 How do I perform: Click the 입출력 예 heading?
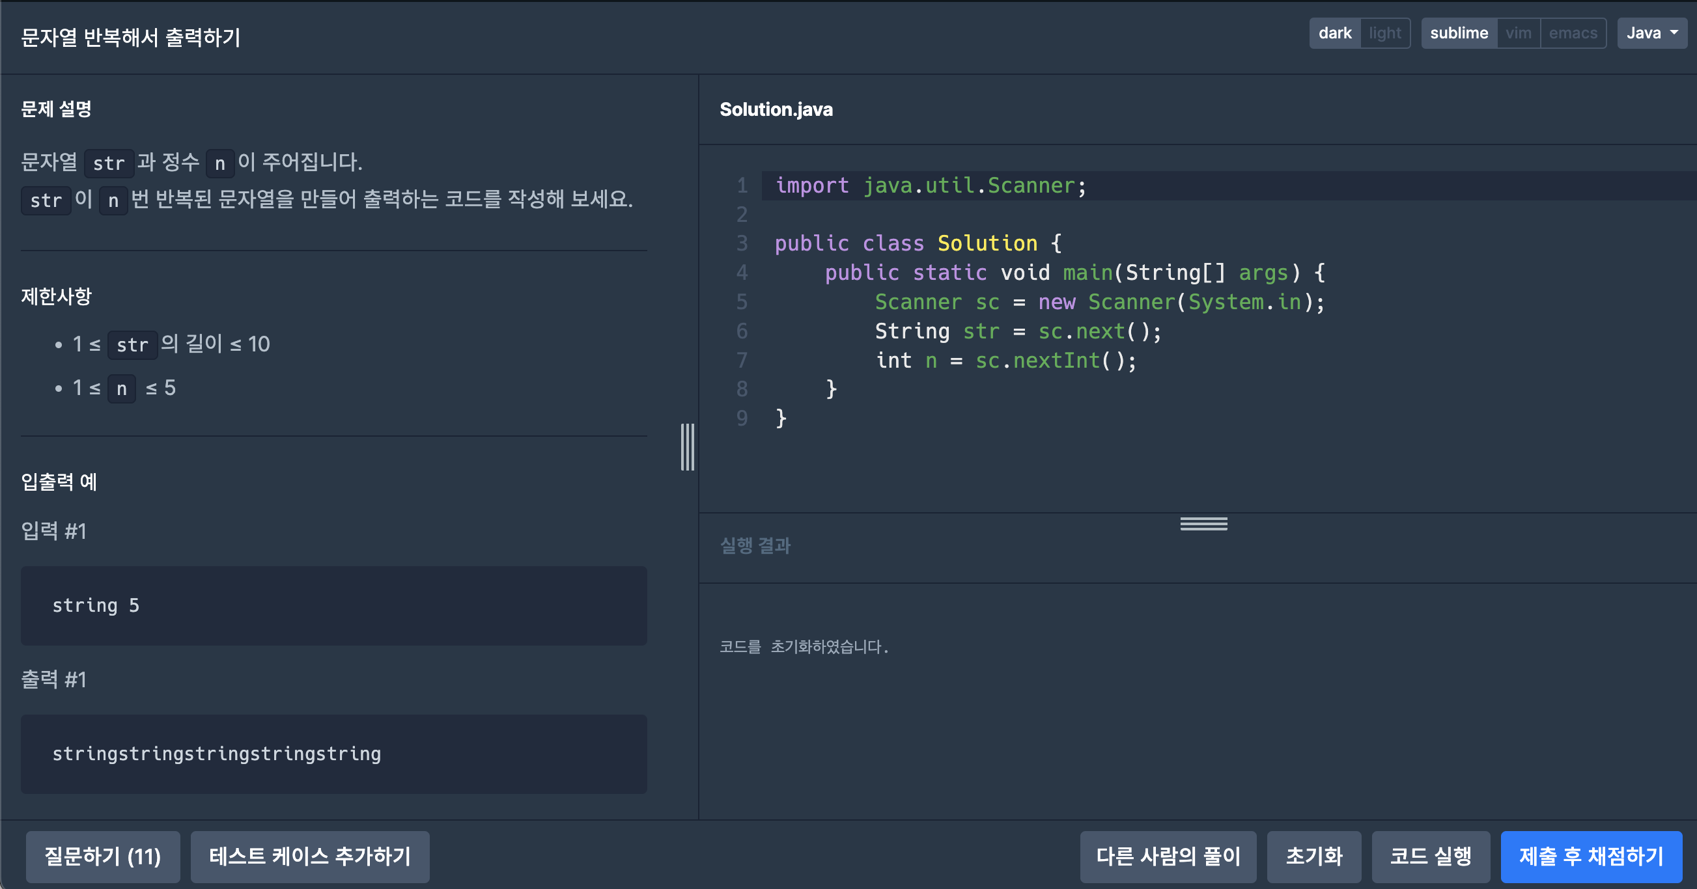click(59, 482)
